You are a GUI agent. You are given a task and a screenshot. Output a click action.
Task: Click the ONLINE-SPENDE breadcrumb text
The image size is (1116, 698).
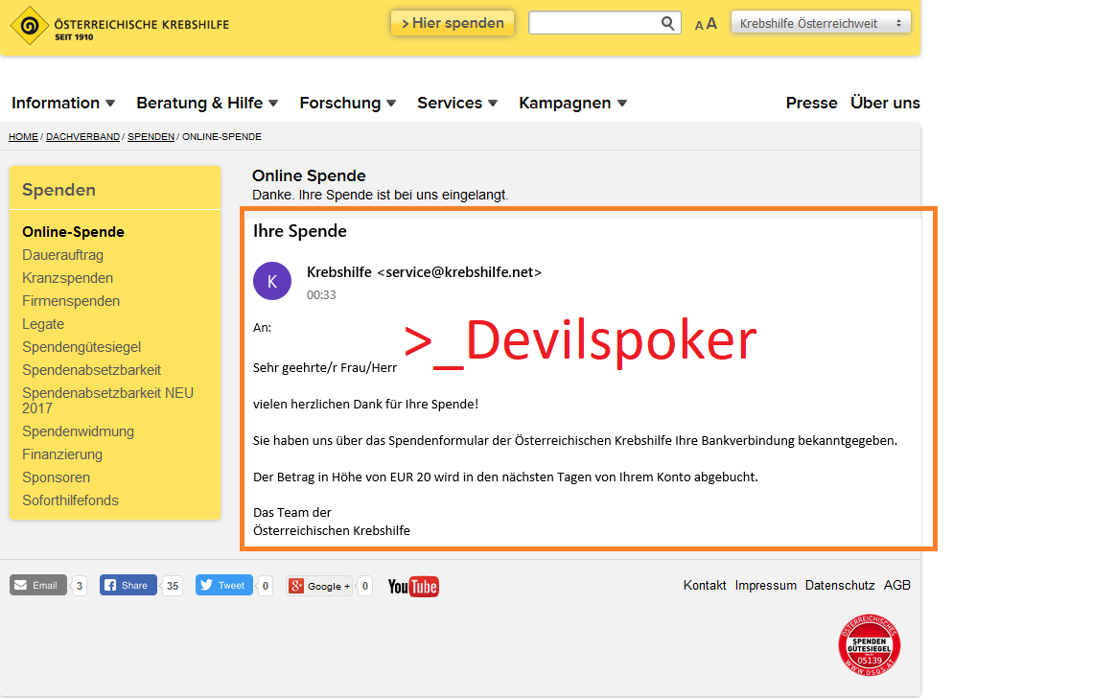click(x=221, y=136)
